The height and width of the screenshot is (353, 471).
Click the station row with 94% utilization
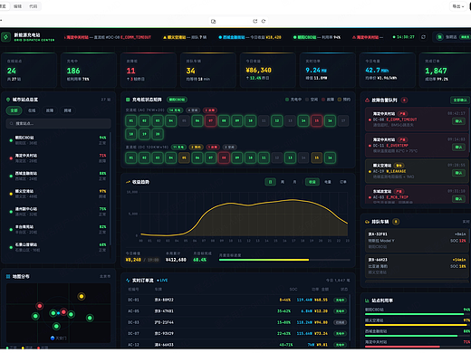coord(58,140)
